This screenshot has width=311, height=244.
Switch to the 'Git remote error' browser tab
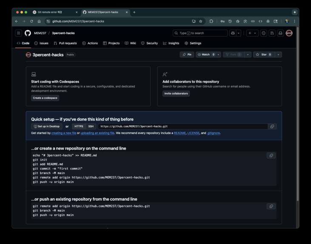pos(56,12)
